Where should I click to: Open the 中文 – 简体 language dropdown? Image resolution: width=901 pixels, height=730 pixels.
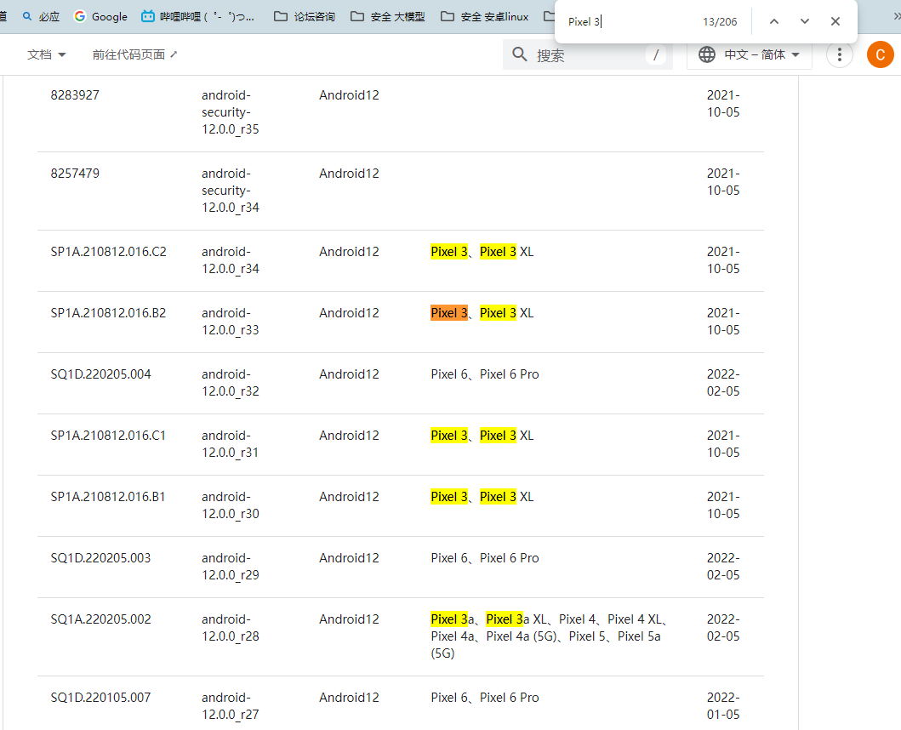click(761, 54)
